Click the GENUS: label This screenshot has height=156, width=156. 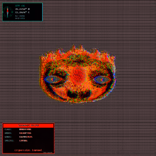[x=8, y=137]
